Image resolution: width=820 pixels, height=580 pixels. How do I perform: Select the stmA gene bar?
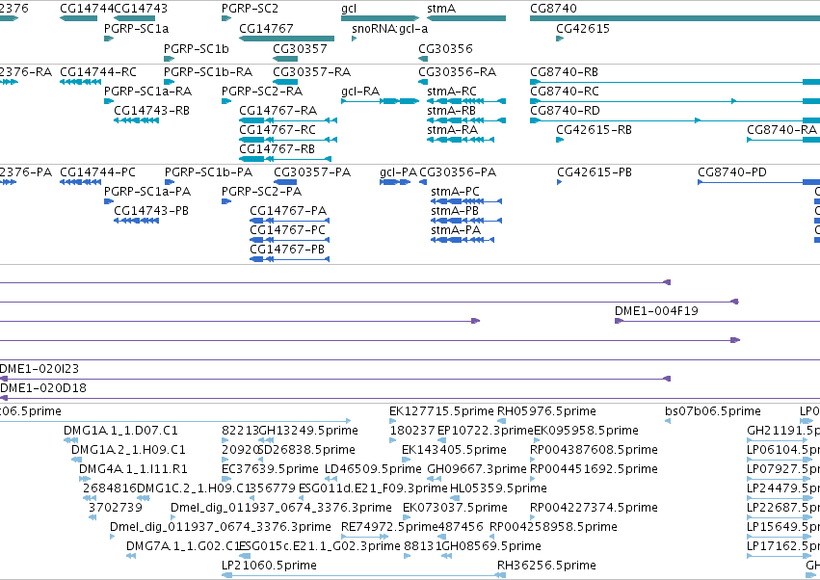(466, 18)
